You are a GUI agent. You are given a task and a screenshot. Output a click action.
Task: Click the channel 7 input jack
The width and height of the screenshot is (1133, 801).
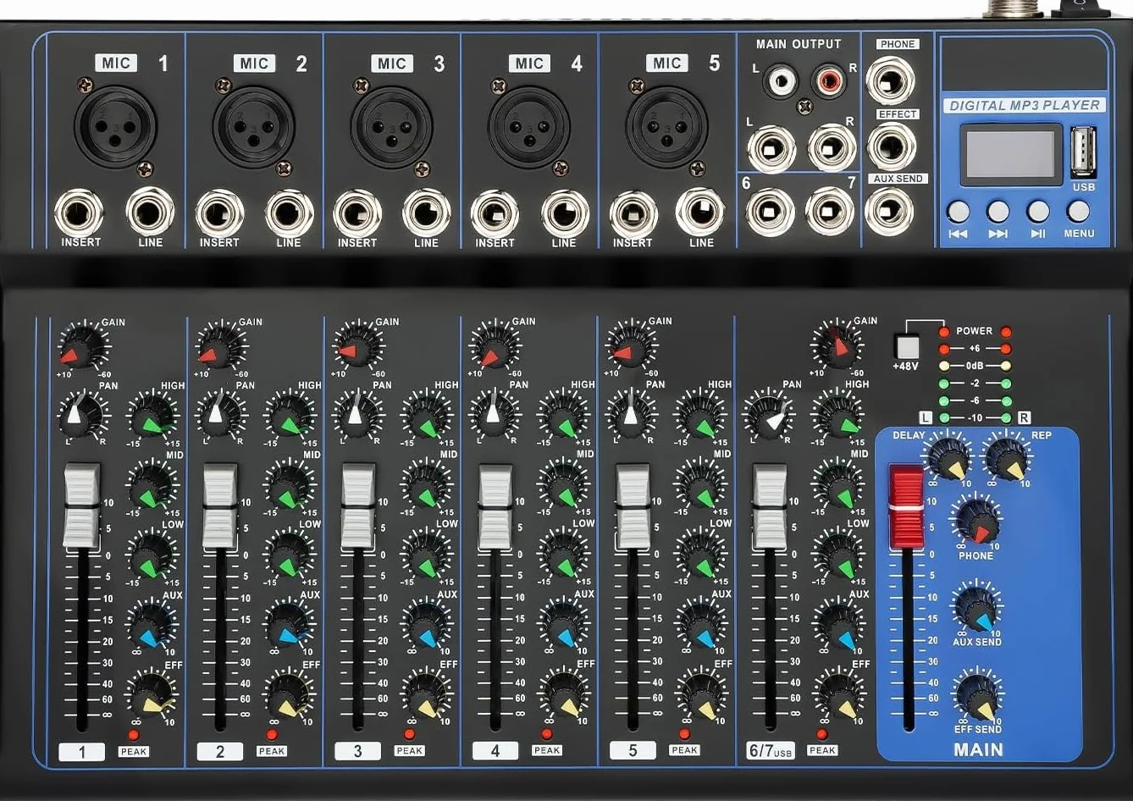(x=829, y=212)
